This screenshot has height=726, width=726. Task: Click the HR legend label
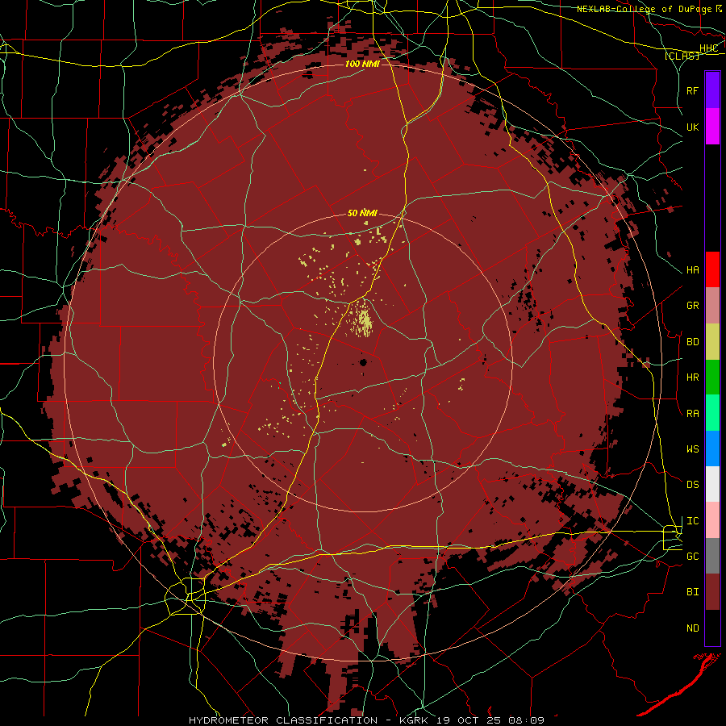692,378
